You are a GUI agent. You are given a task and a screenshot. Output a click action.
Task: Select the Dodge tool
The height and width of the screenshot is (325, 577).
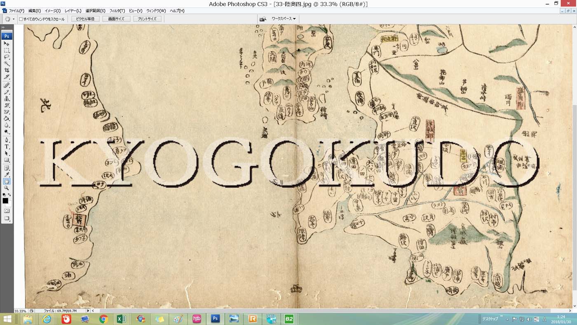coord(7,132)
